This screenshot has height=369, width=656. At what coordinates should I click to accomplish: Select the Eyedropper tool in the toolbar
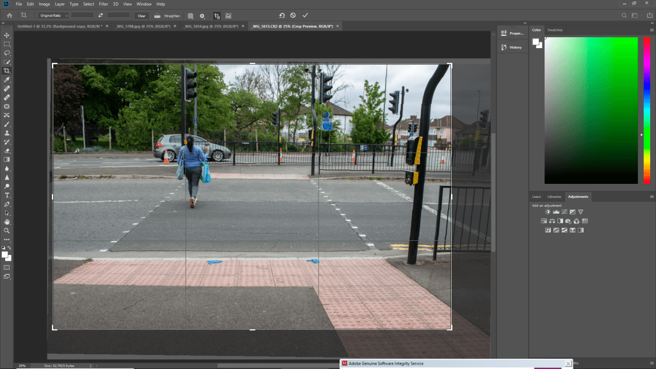(7, 79)
